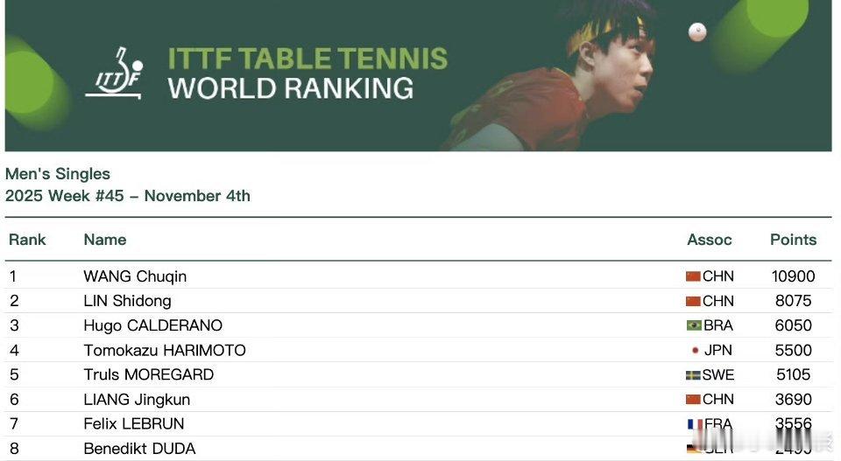Viewport: 841px width, 461px height.
Task: Sort by the Points column header
Action: [x=793, y=240]
